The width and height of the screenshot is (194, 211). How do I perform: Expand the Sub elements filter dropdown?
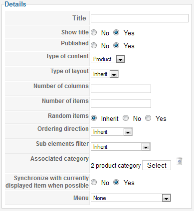[121, 147]
